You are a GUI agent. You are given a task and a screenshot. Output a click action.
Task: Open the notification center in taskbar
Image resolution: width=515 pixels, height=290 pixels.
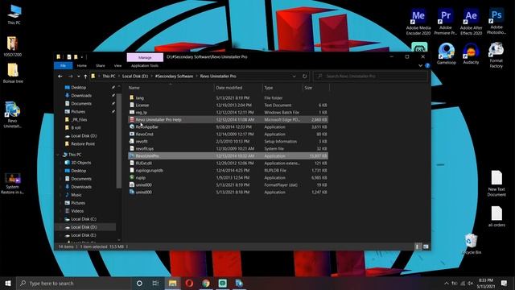pyautogui.click(x=504, y=283)
